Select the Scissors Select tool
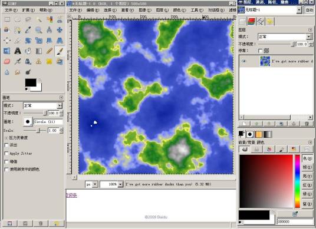 (60, 19)
